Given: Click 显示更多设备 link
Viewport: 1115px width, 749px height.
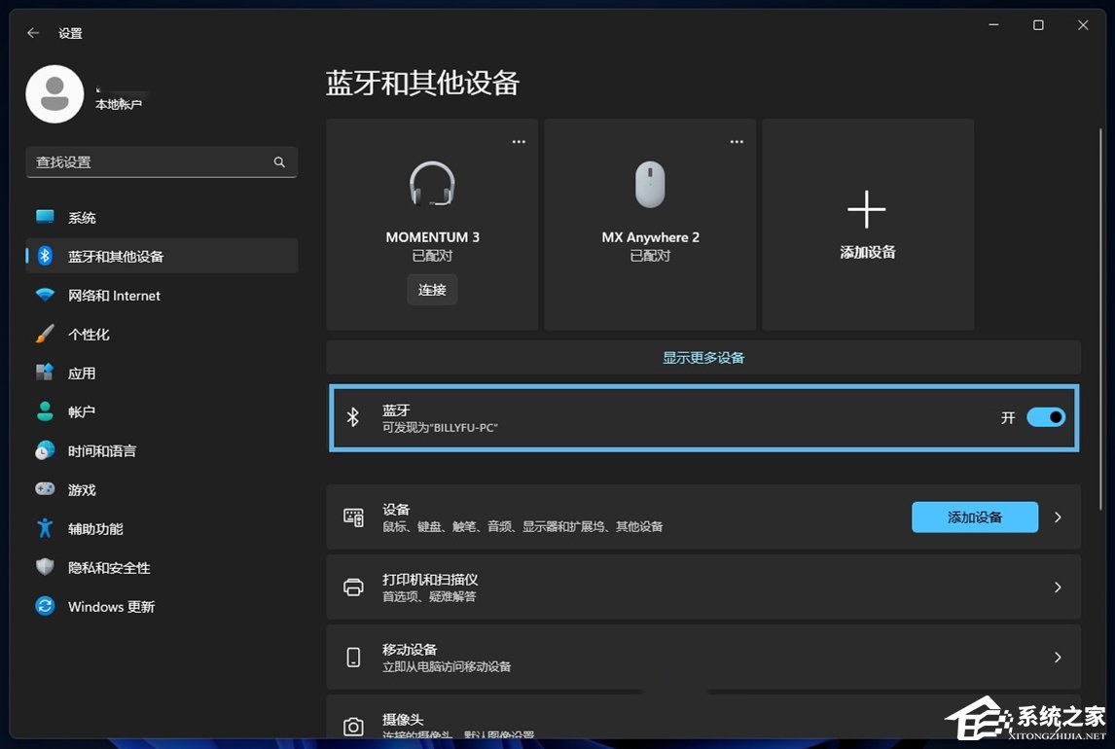Looking at the screenshot, I should click(703, 357).
